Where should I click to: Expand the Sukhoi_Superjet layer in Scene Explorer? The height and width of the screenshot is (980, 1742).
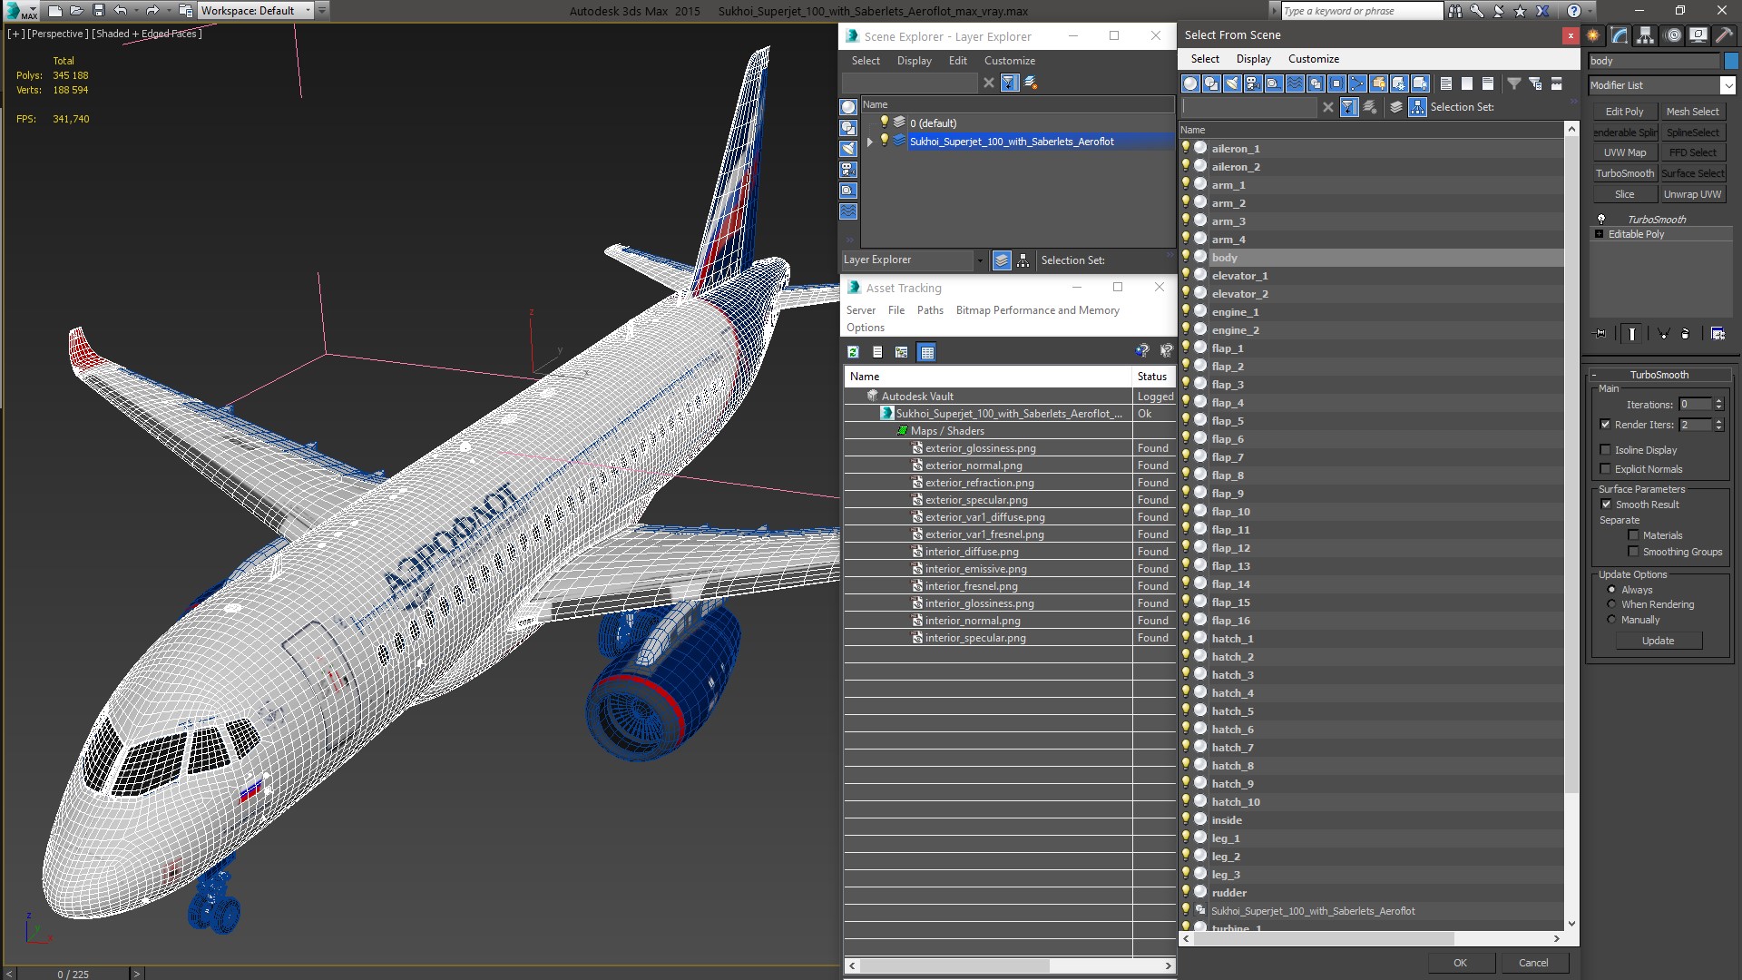point(869,142)
